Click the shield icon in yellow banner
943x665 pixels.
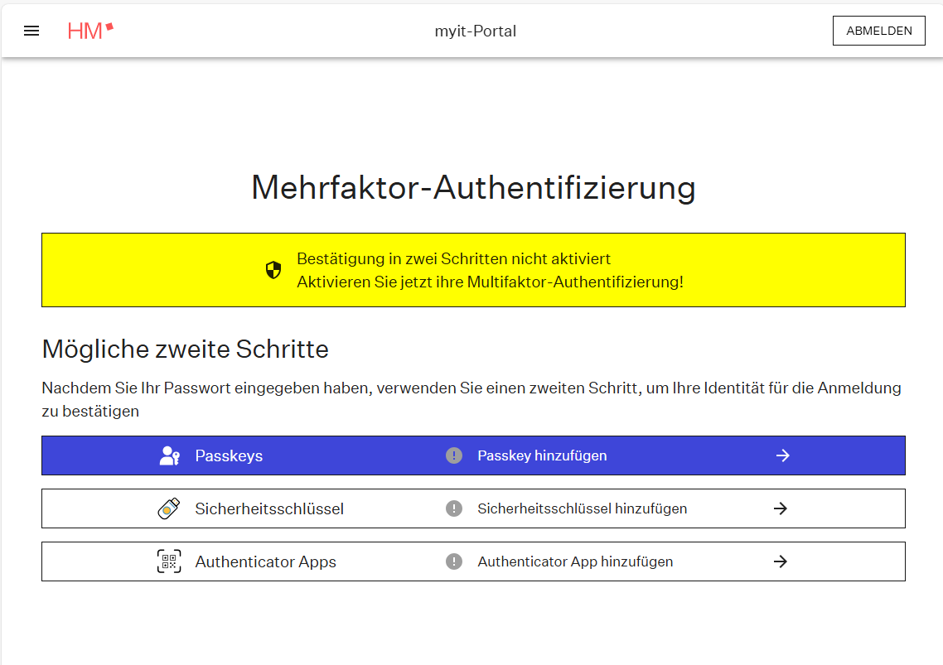273,270
